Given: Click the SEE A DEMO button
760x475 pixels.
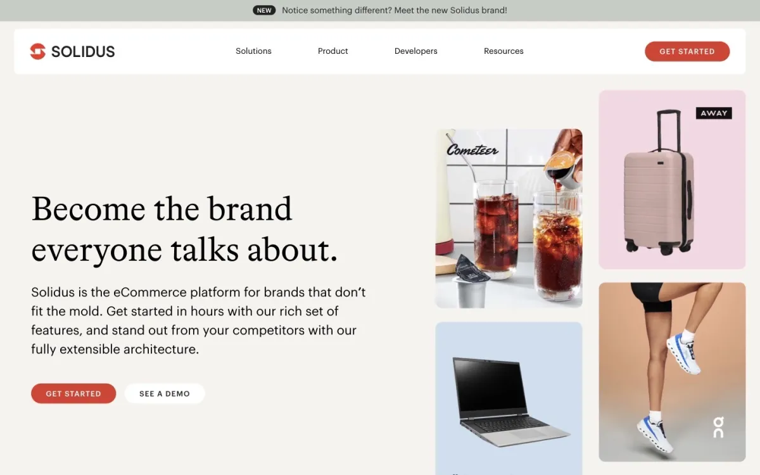Looking at the screenshot, I should [165, 393].
